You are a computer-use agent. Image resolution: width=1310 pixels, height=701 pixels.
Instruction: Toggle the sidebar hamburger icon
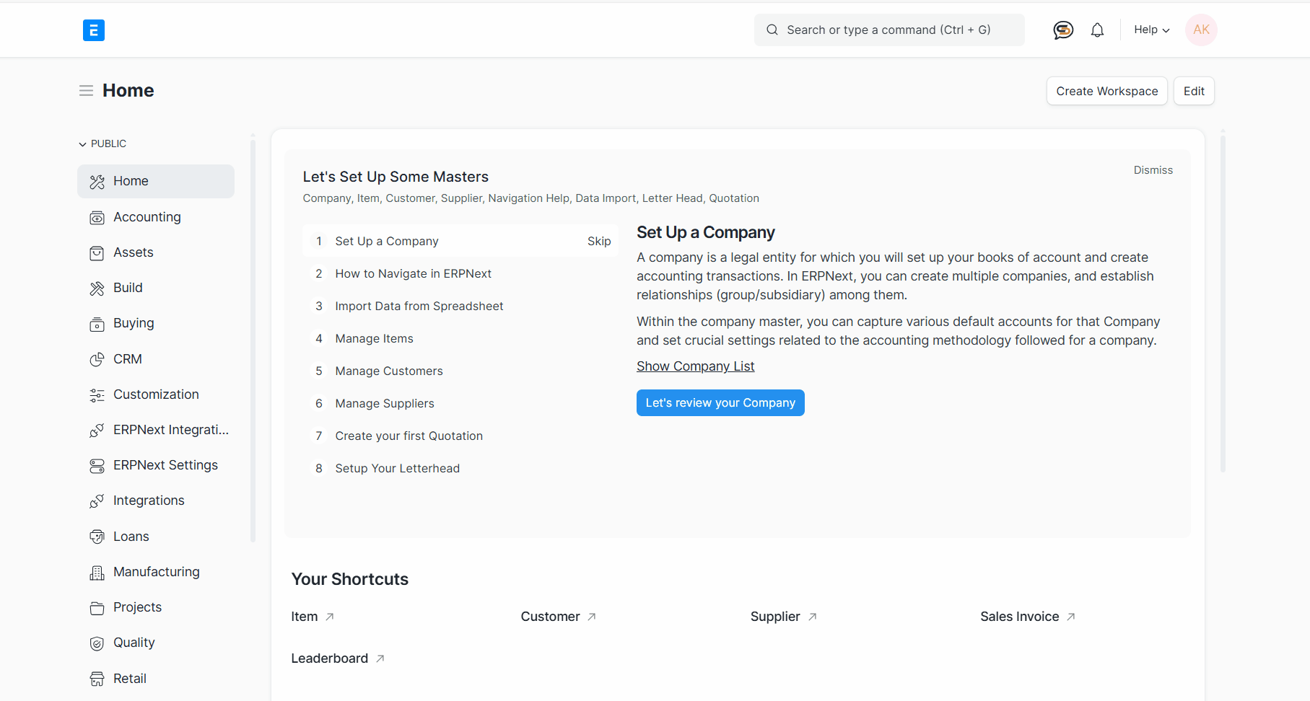click(x=86, y=91)
